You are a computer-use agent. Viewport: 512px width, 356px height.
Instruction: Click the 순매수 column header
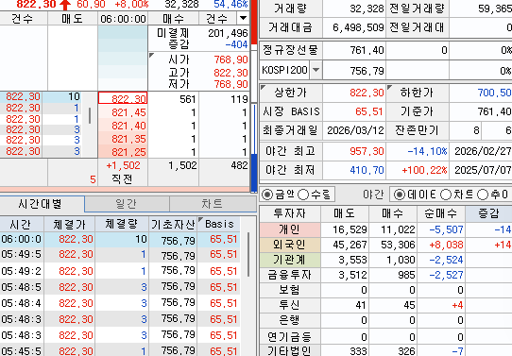(441, 213)
